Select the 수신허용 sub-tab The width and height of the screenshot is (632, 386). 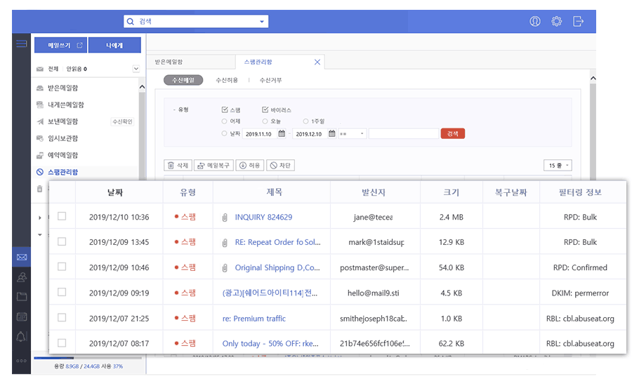click(227, 80)
